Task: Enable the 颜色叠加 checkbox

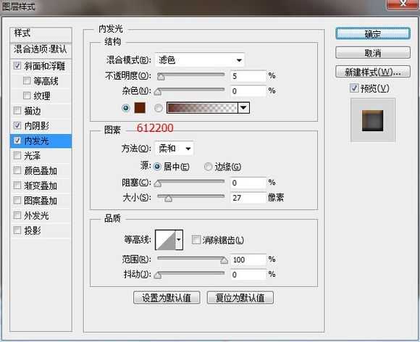Action: point(17,170)
